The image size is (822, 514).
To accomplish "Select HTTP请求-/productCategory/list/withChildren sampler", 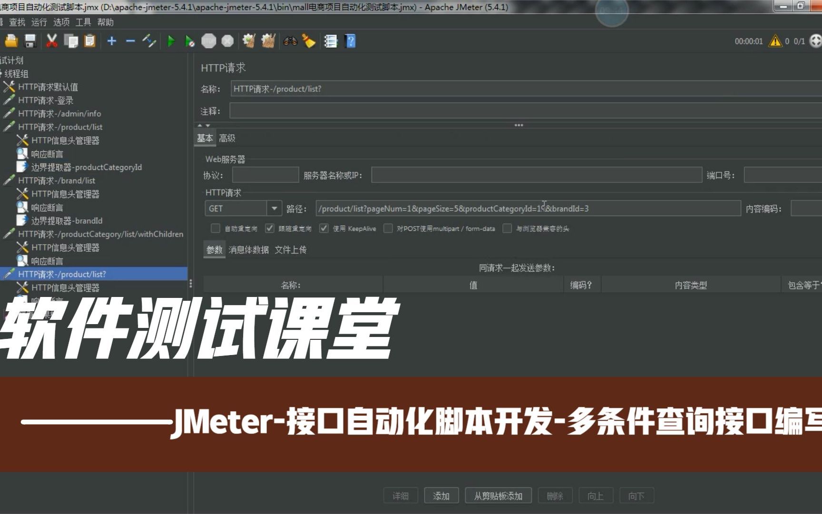I will click(100, 234).
